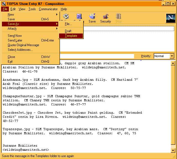Click the Stop toolbar icon
The image size is (177, 159).
(118, 18)
